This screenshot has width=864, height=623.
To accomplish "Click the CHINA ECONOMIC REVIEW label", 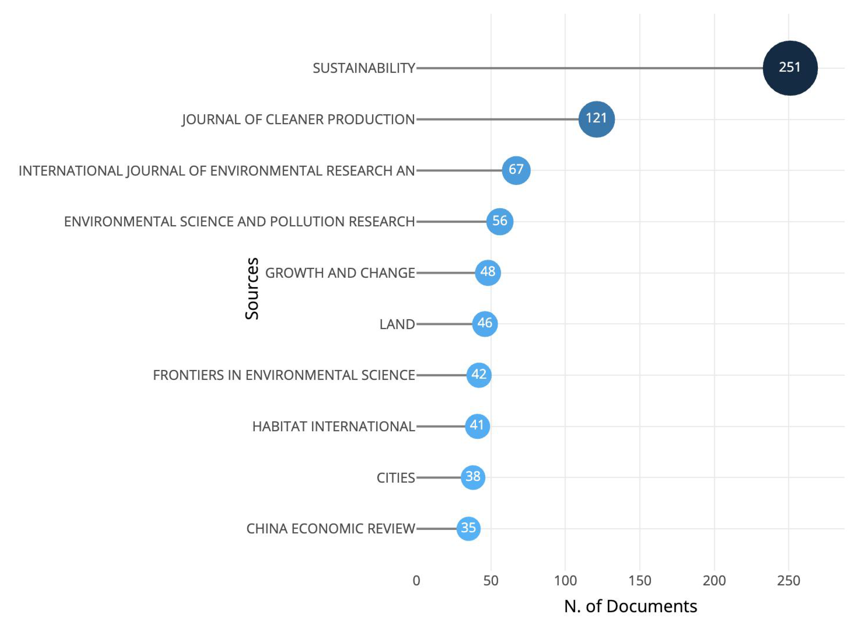I will (330, 528).
